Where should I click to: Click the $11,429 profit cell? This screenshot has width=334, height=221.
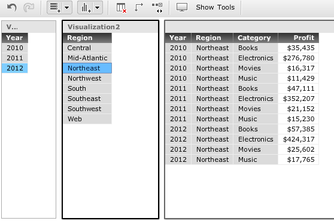299,78
